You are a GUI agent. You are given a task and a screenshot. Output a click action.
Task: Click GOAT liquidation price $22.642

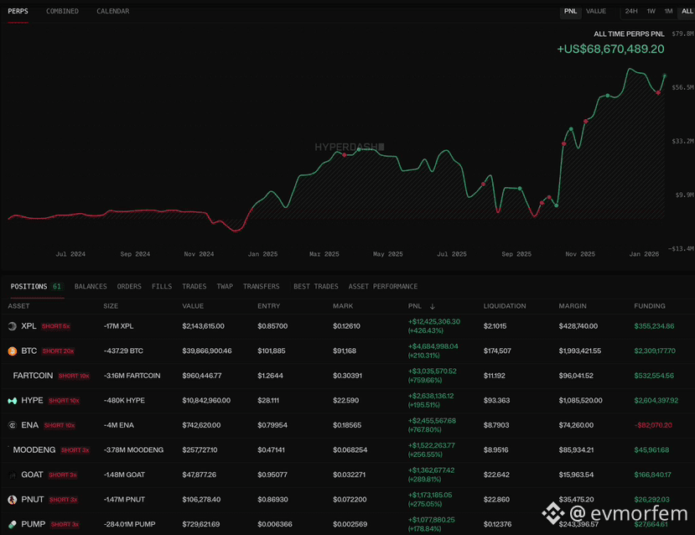coord(496,475)
